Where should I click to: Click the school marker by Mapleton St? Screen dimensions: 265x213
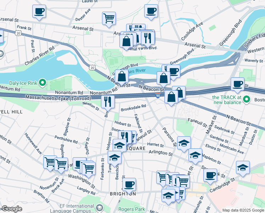pyautogui.click(x=195, y=157)
